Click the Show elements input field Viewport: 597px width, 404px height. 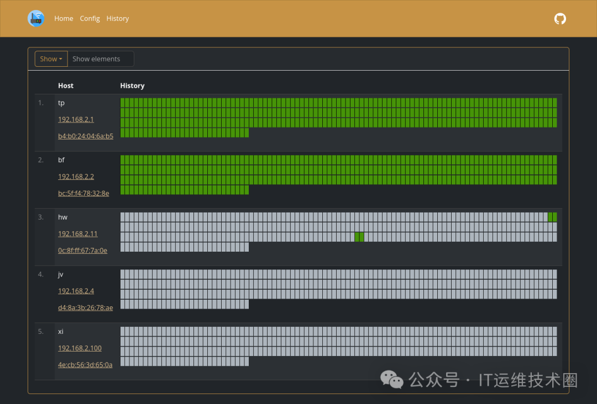(101, 59)
